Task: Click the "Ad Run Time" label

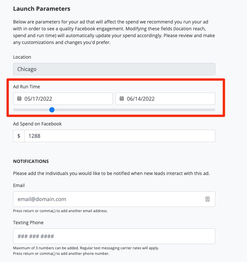Action: [26, 87]
